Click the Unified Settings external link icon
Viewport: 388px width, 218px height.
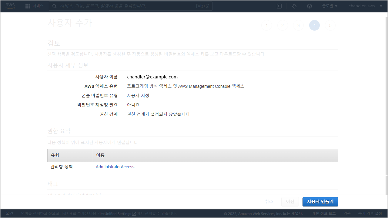coord(134,213)
